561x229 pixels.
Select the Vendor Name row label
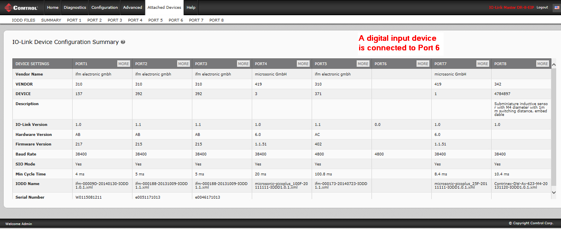coord(29,74)
